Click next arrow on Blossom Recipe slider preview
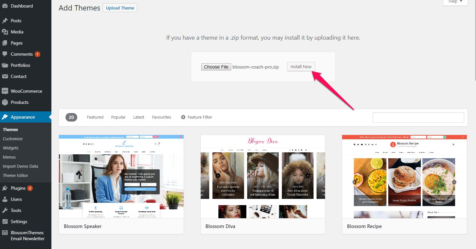The width and height of the screenshot is (476, 249). (454, 182)
